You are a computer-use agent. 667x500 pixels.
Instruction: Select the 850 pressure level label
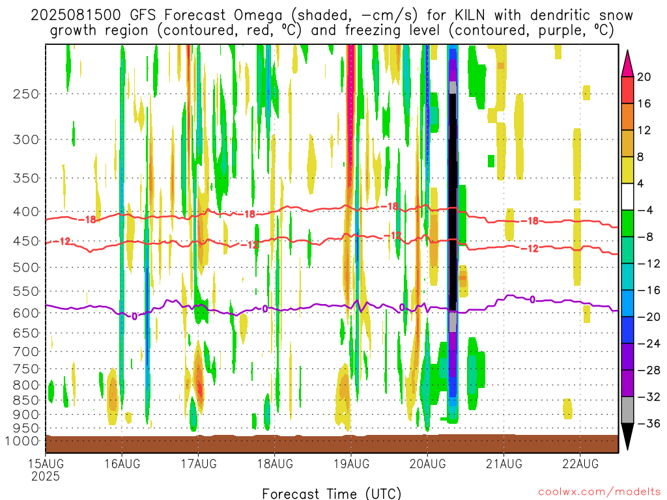pyautogui.click(x=26, y=400)
